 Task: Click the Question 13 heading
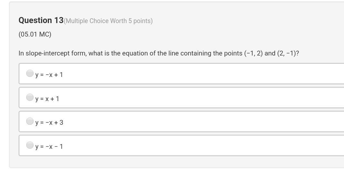(x=41, y=21)
